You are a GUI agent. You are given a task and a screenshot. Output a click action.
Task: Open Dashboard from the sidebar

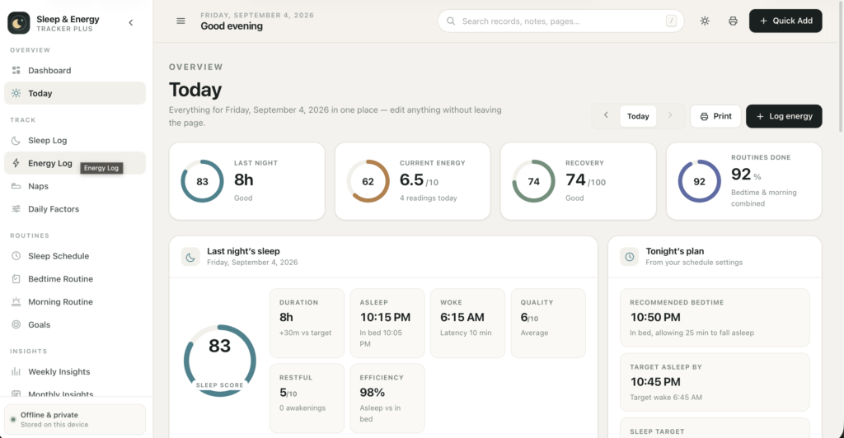tap(75, 71)
